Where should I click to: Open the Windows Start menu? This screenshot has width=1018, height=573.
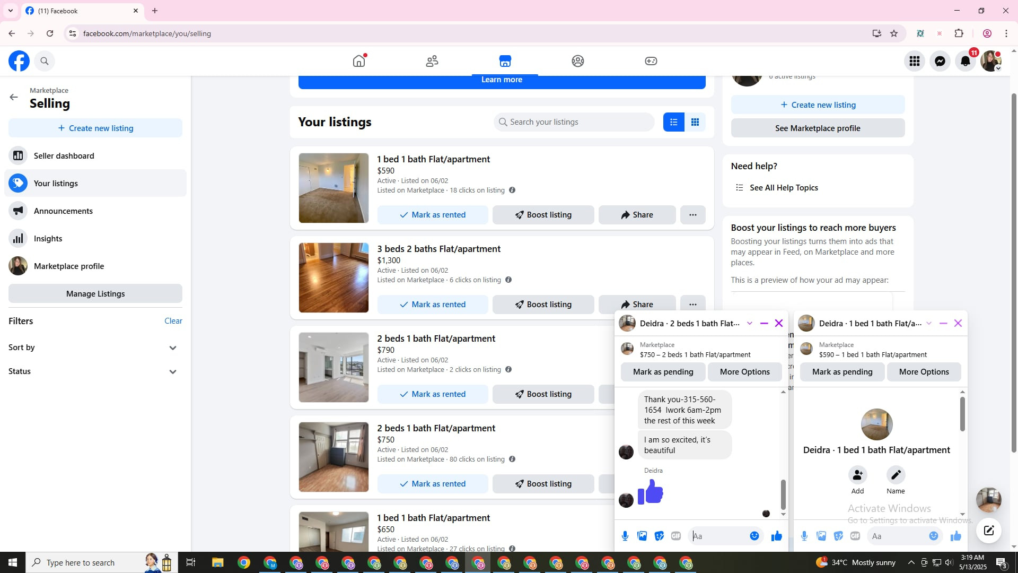(x=13, y=562)
